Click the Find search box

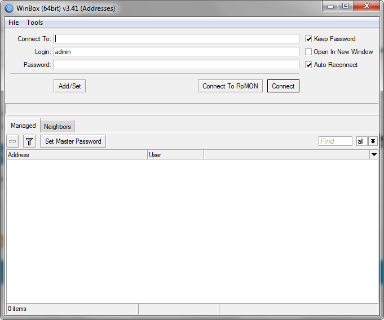pyautogui.click(x=336, y=141)
